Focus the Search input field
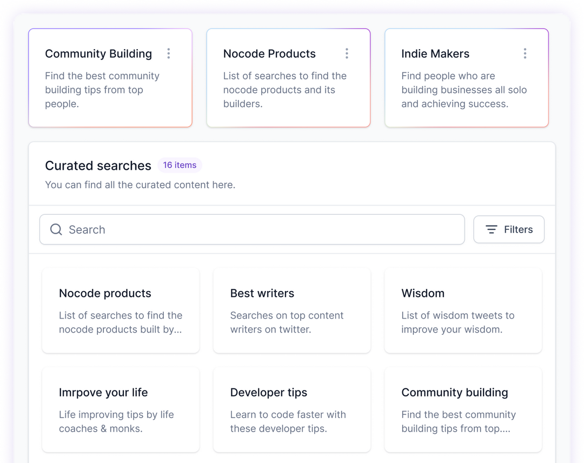The width and height of the screenshot is (584, 463). coord(260,229)
